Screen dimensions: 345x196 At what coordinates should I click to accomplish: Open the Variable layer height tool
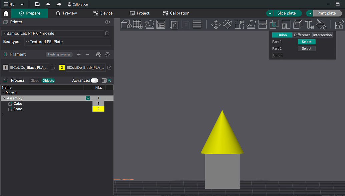click(197, 24)
